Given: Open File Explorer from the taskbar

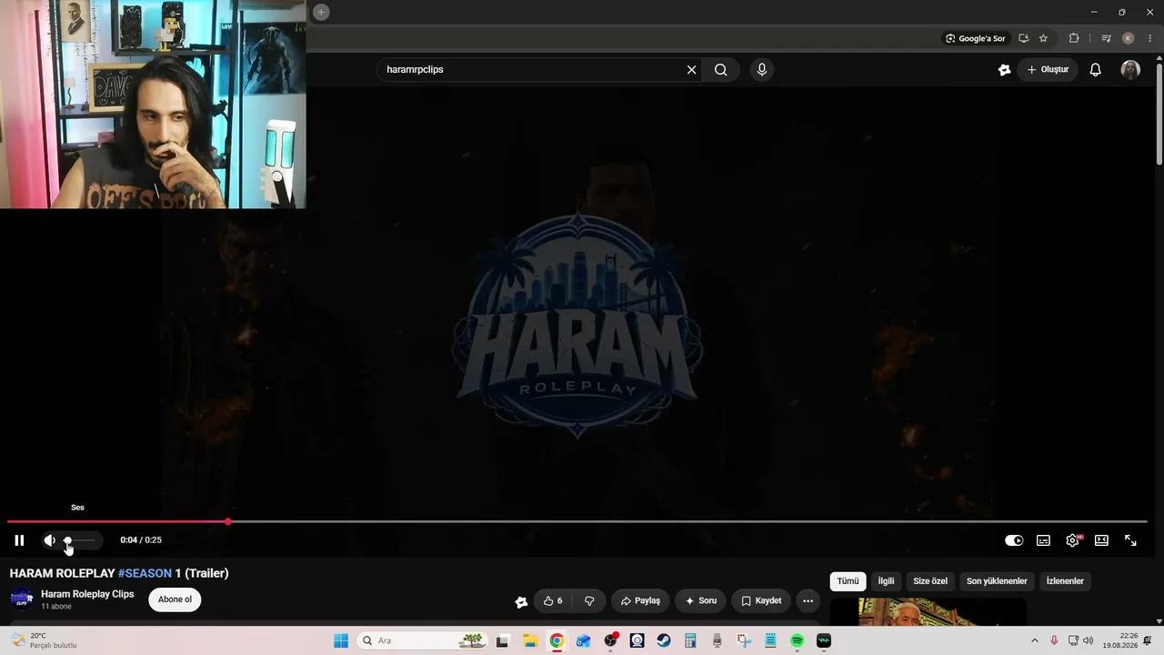Looking at the screenshot, I should tap(530, 640).
